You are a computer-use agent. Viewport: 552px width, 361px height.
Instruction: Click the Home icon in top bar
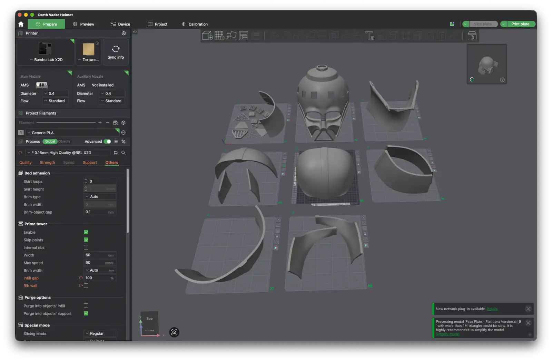pos(21,24)
